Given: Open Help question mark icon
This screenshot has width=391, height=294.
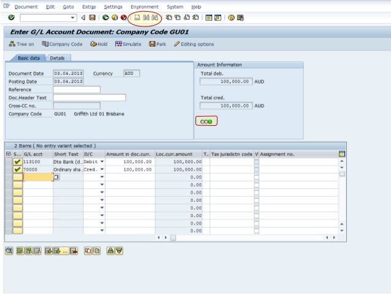Looking at the screenshot, I should [x=232, y=18].
